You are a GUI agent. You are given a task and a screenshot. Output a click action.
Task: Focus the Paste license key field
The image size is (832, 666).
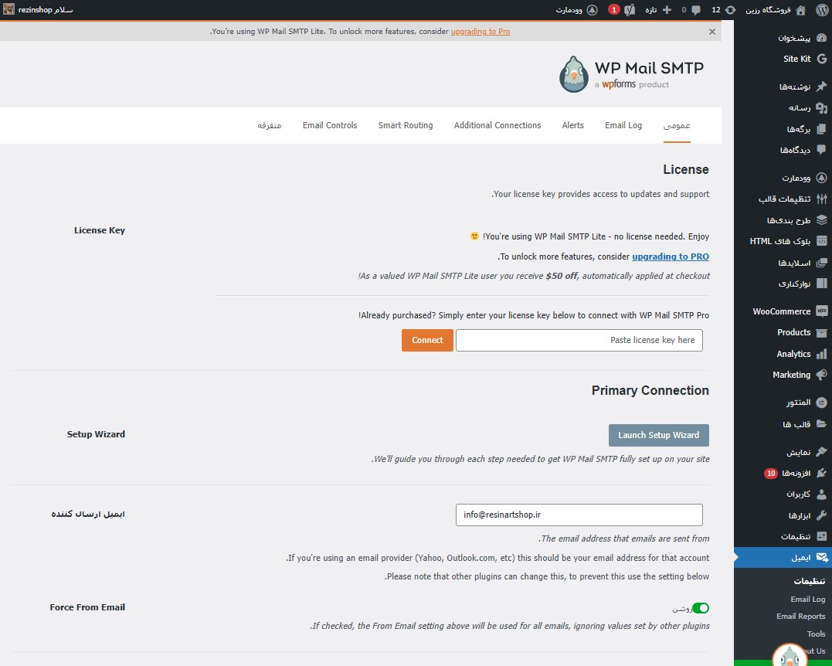(x=579, y=340)
